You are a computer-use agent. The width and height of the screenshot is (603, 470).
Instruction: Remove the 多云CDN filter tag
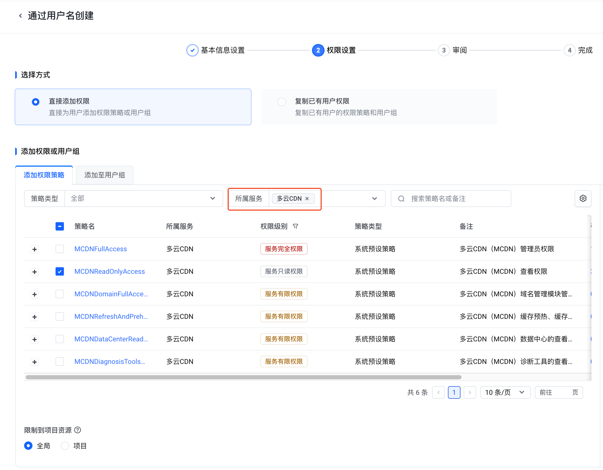pos(307,199)
